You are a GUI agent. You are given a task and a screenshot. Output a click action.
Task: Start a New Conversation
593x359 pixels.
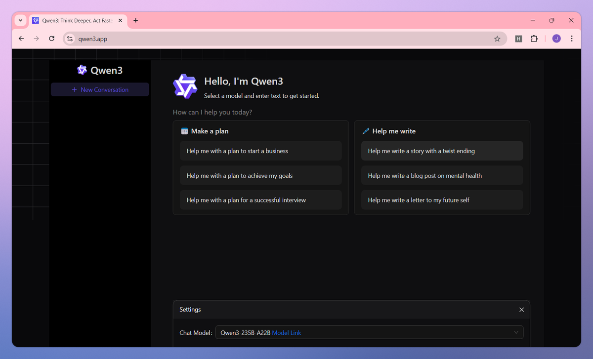100,89
